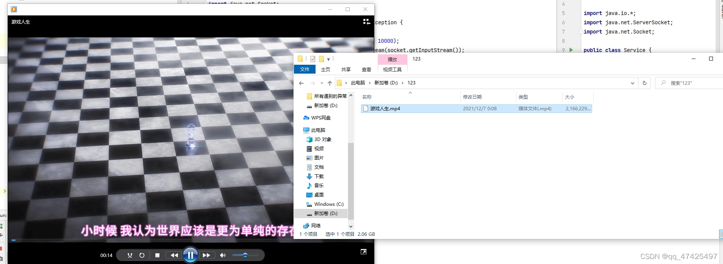The image size is (723, 264).
Task: Switch to the 查看 ribbon tab
Action: click(x=367, y=69)
